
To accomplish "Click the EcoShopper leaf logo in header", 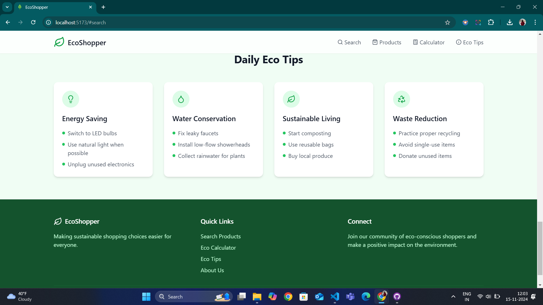I will [59, 42].
